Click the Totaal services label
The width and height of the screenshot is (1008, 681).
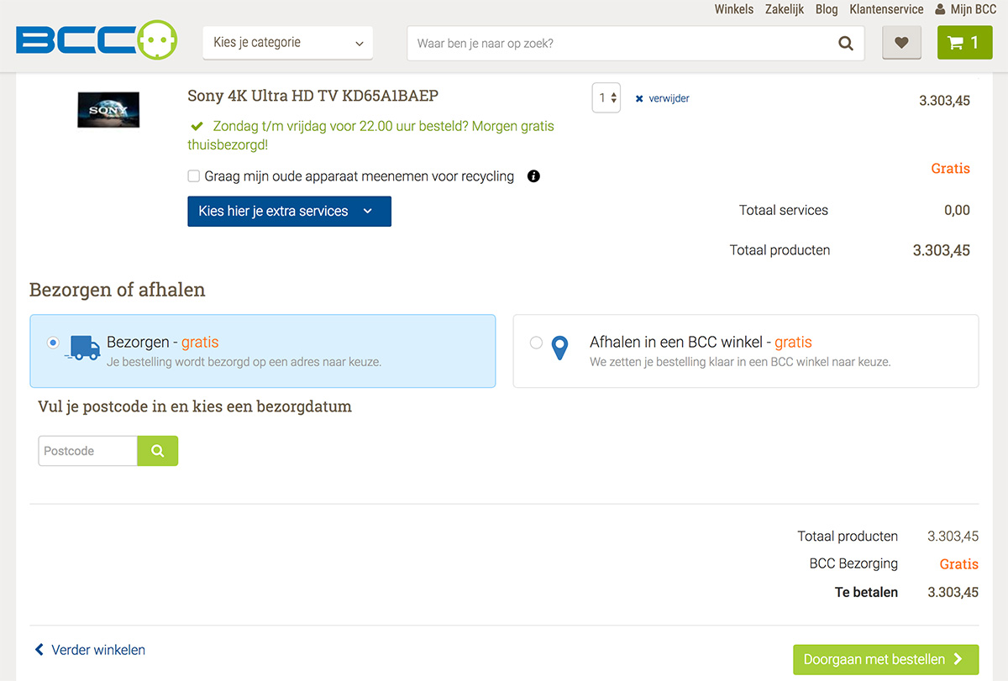784,211
